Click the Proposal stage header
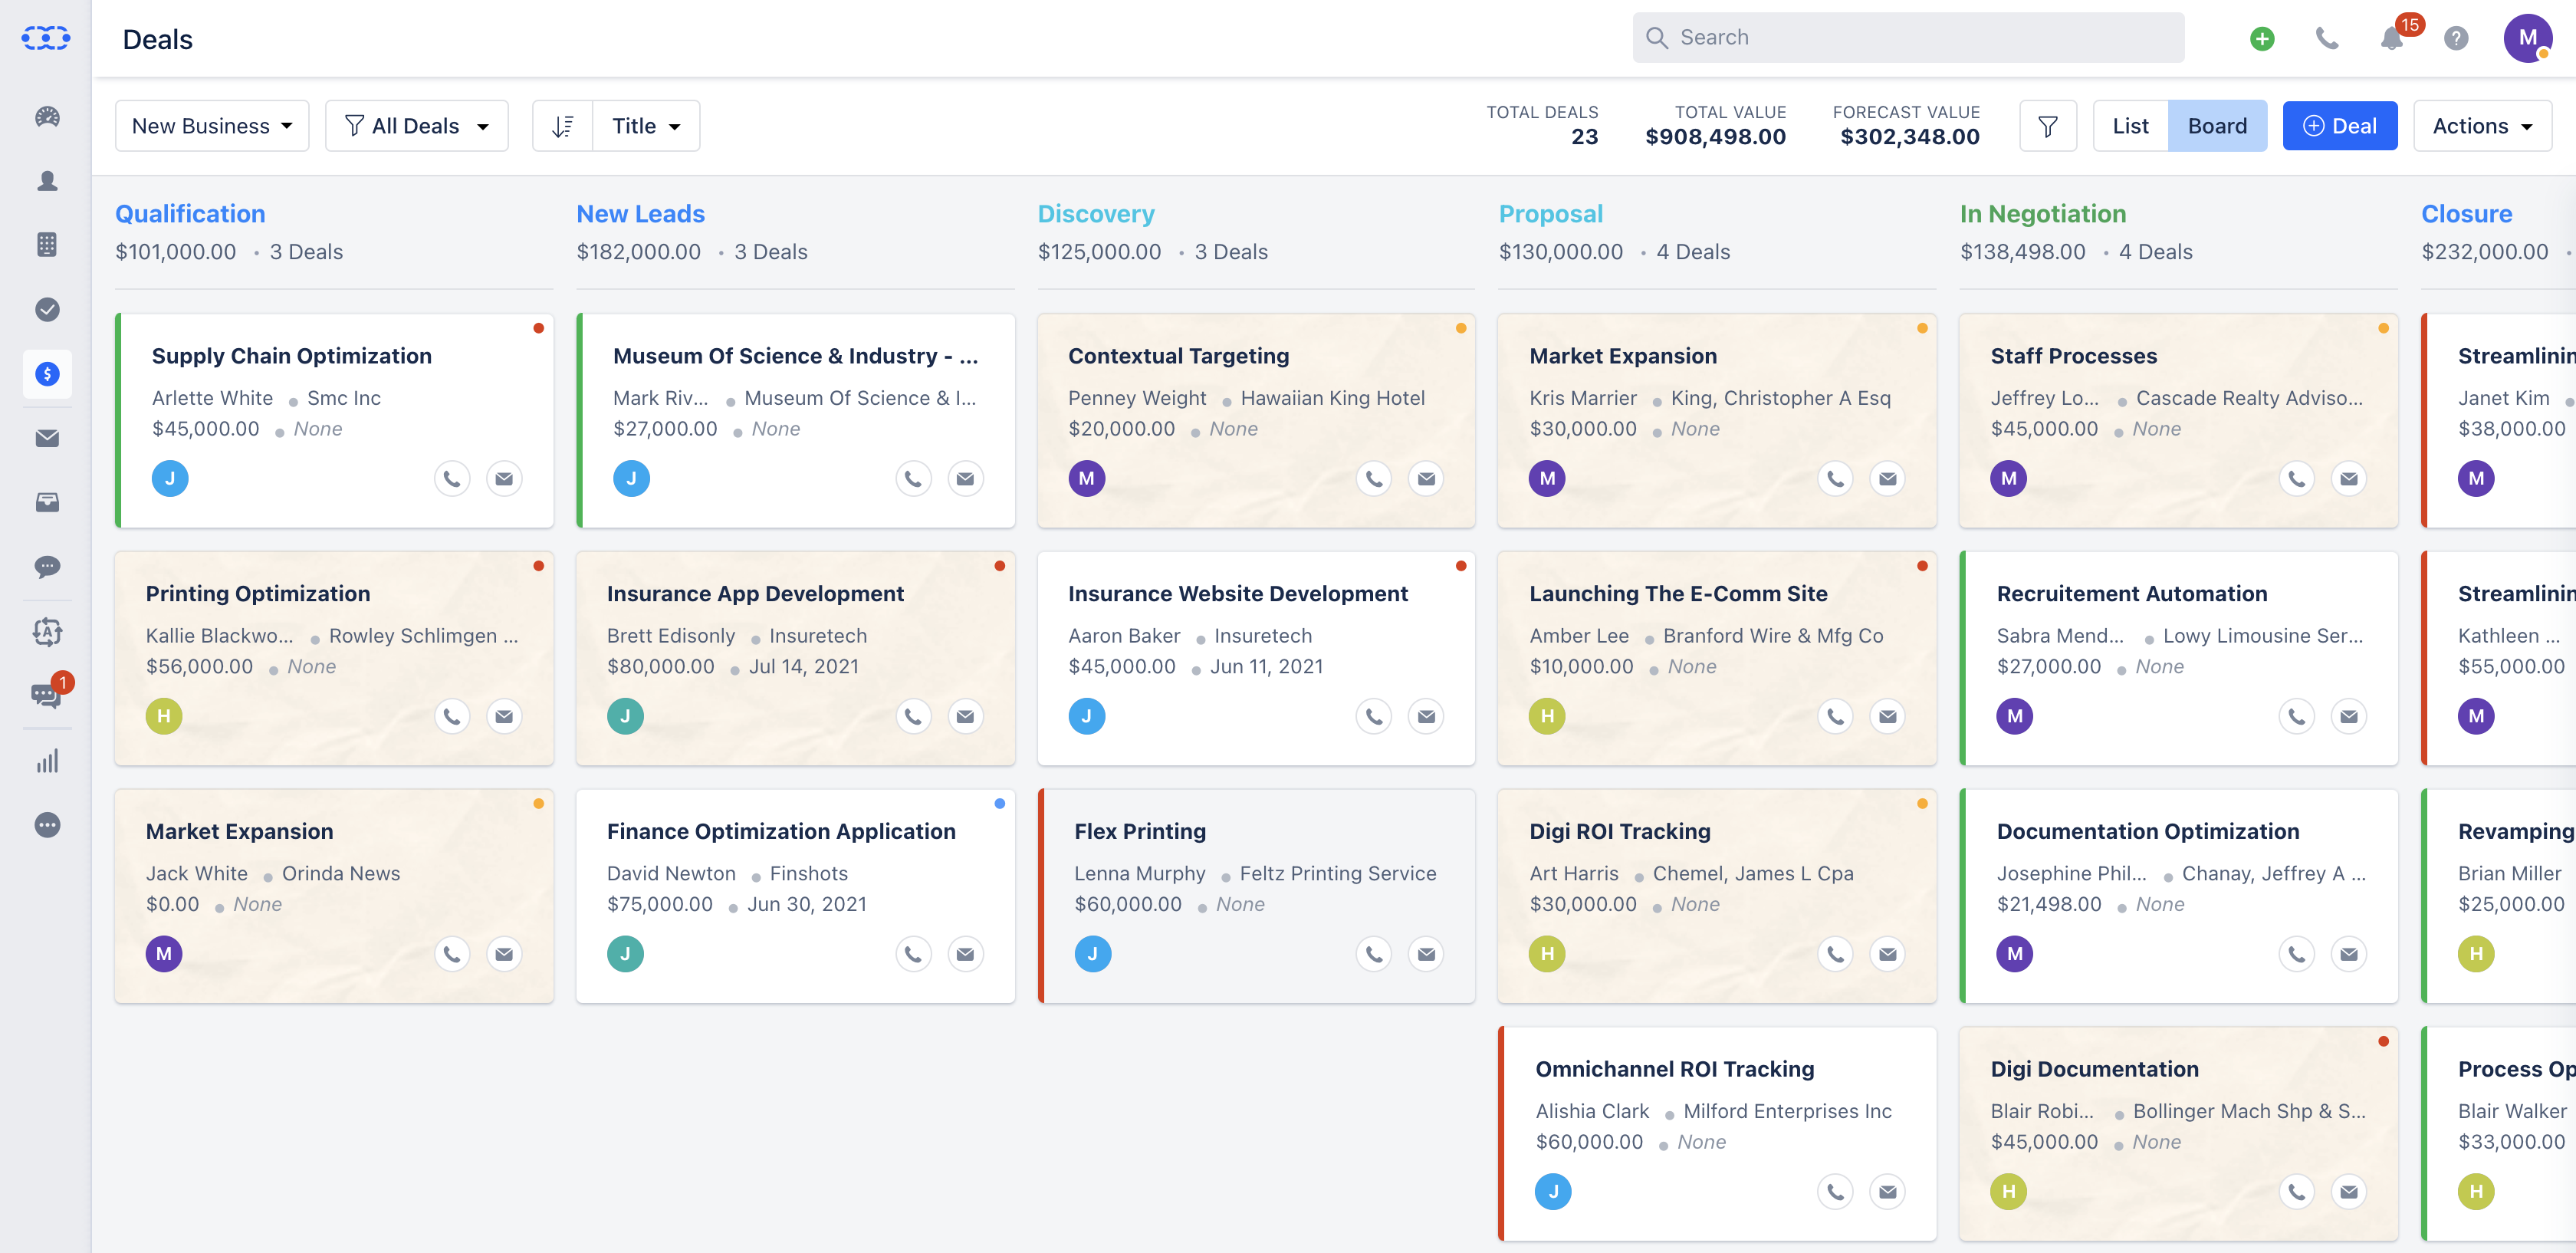Image resolution: width=2576 pixels, height=1253 pixels. point(1551,214)
